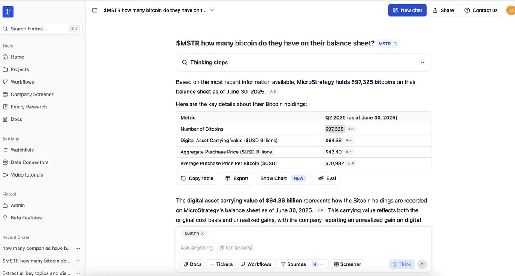Toggle the Think mode button

click(402, 264)
